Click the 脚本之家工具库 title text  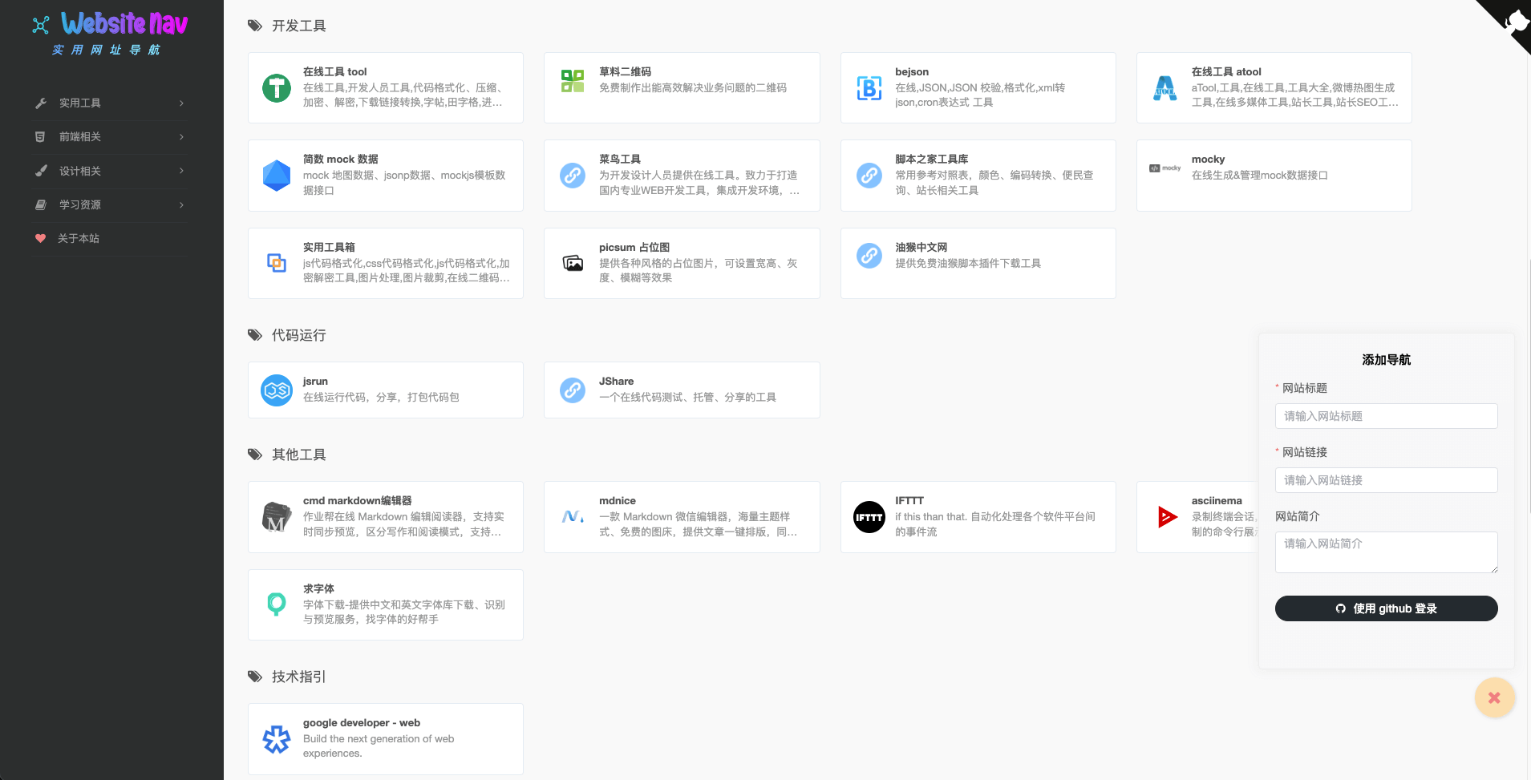931,160
